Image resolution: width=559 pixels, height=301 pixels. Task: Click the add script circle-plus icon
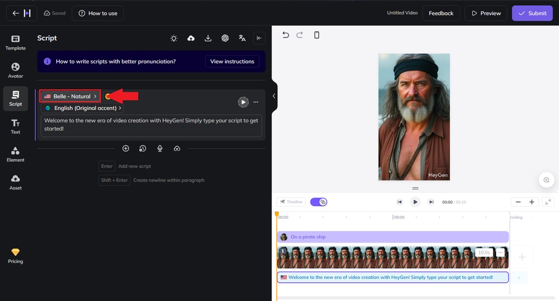coord(126,148)
